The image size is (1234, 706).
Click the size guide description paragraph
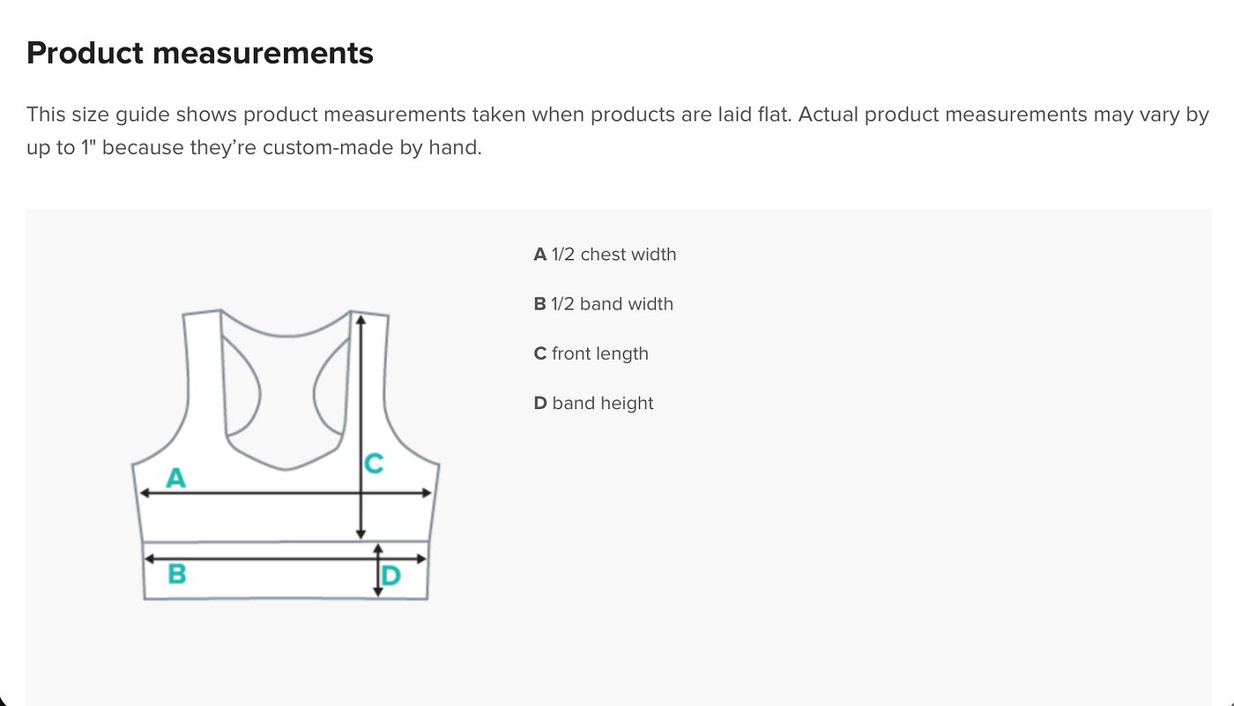pyautogui.click(x=617, y=130)
